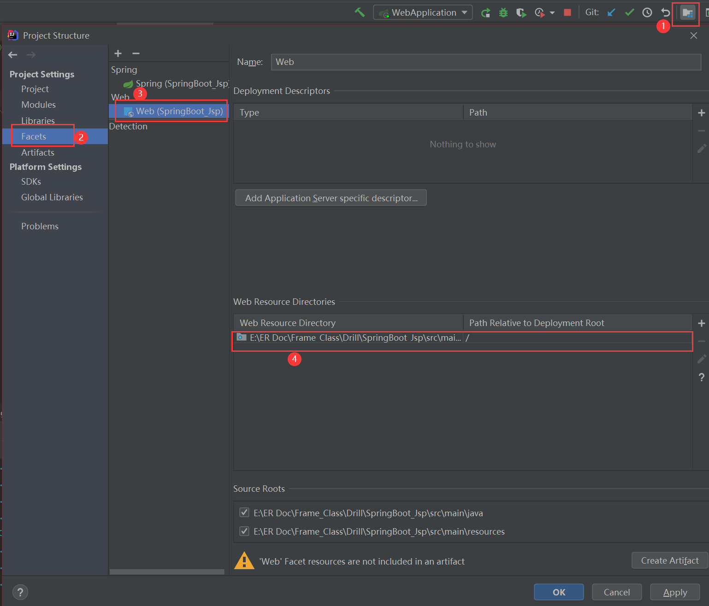
Task: Open Global Libraries settings
Action: pyautogui.click(x=52, y=197)
